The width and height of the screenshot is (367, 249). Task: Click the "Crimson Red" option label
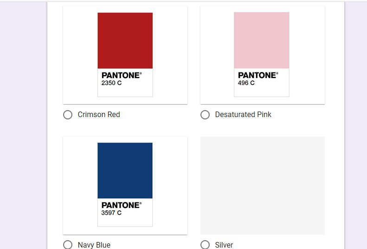point(99,115)
